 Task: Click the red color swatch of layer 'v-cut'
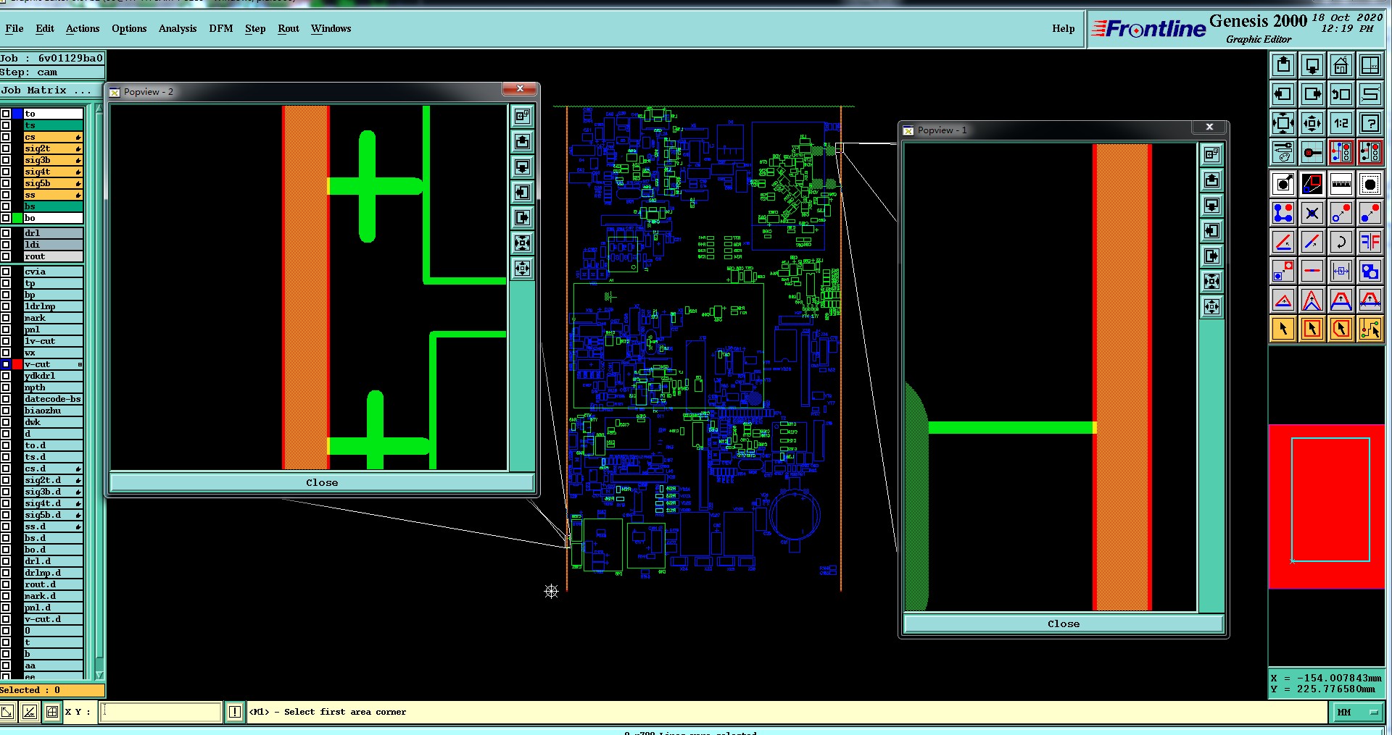(x=17, y=364)
